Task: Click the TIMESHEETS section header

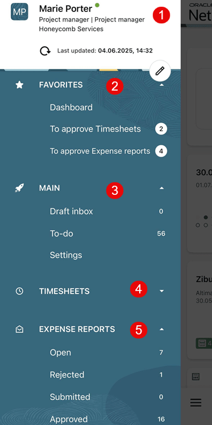Action: coord(64,291)
